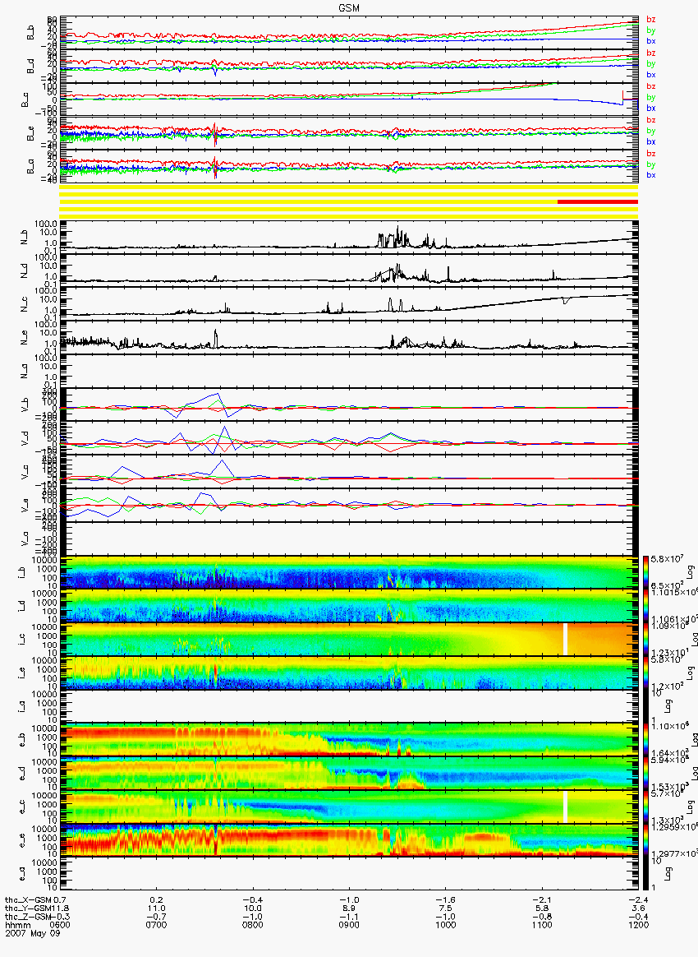698x957 pixels.
Task: Click the V_b velocity axis label
Action: (25, 405)
